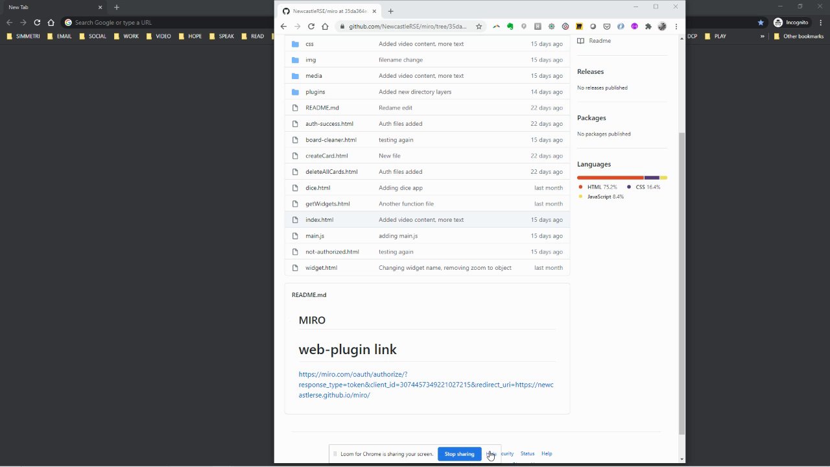830x467 pixels.
Task: Click the lock site-info icon
Action: click(x=341, y=27)
